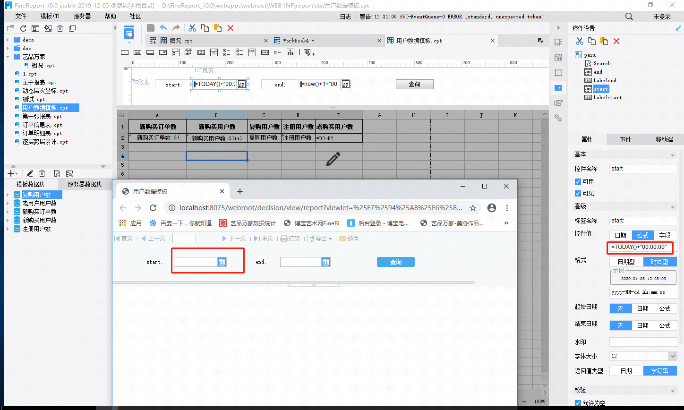Image resolution: width=684 pixels, height=410 pixels.
Task: Set 控件值 type to 日期
Action: (x=621, y=235)
